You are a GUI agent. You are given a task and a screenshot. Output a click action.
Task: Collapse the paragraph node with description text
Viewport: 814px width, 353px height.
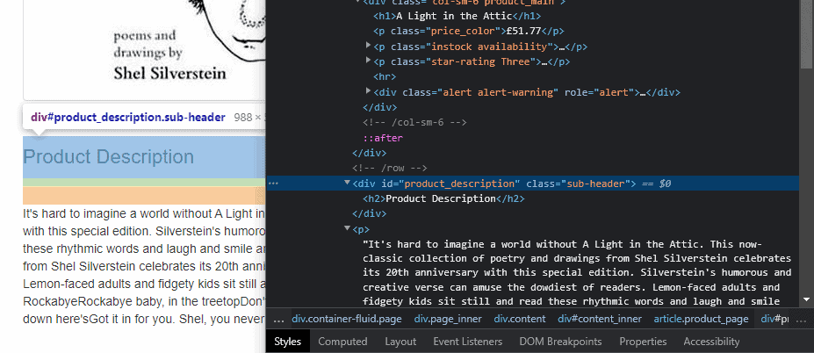(x=348, y=228)
